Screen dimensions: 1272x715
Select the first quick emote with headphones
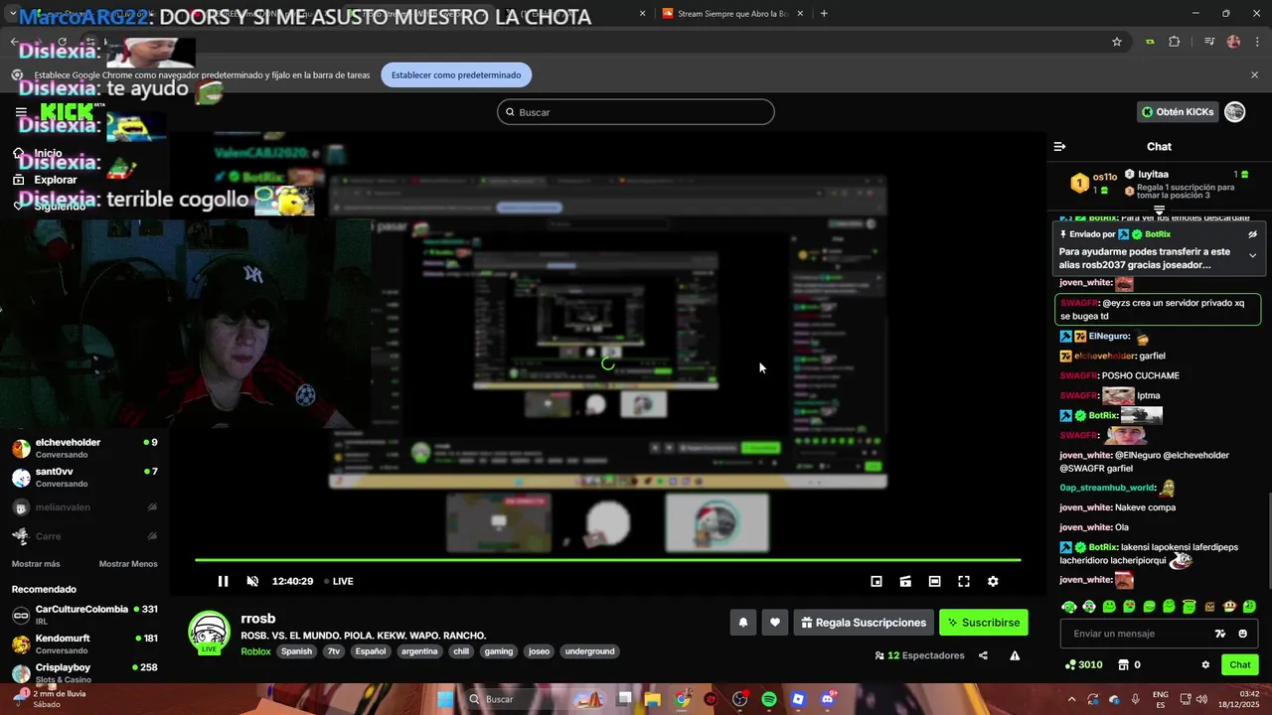1069,606
